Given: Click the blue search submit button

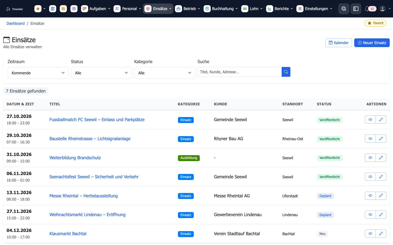Looking at the screenshot, I should [286, 72].
